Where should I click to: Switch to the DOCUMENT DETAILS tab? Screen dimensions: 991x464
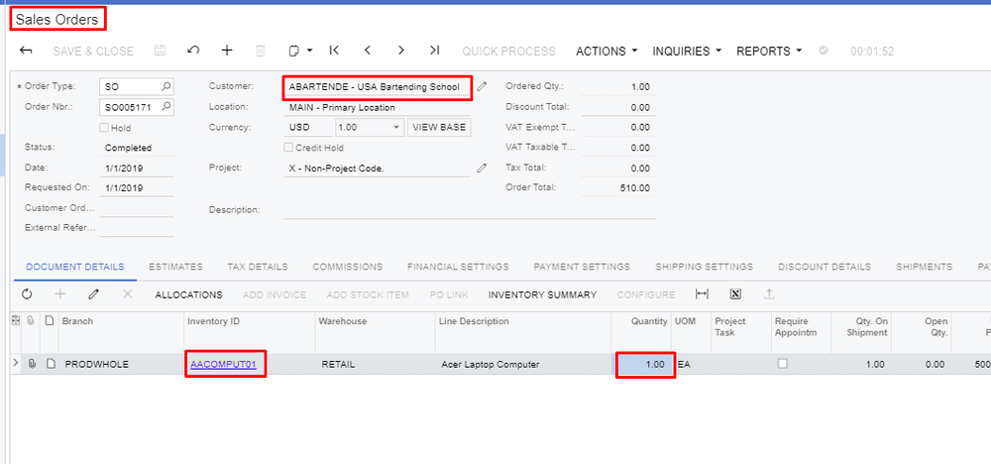pyautogui.click(x=75, y=267)
